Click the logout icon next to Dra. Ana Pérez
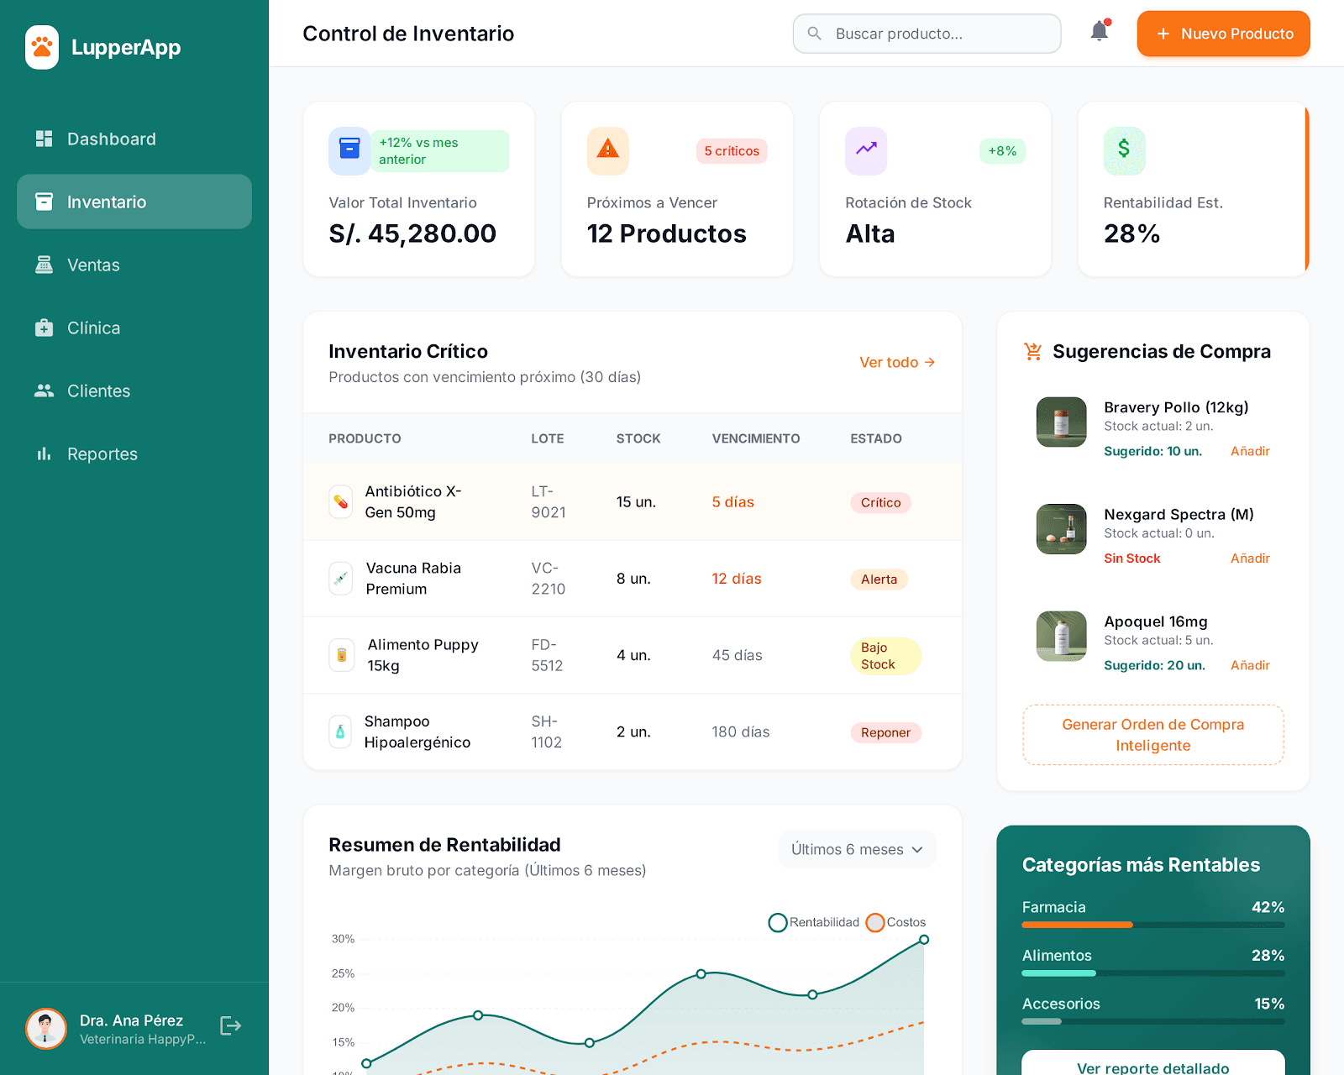 coord(230,1025)
